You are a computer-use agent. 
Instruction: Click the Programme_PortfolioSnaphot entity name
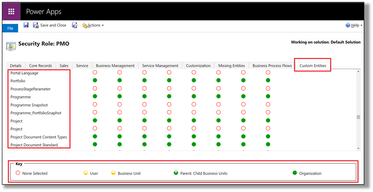pyautogui.click(x=36, y=113)
